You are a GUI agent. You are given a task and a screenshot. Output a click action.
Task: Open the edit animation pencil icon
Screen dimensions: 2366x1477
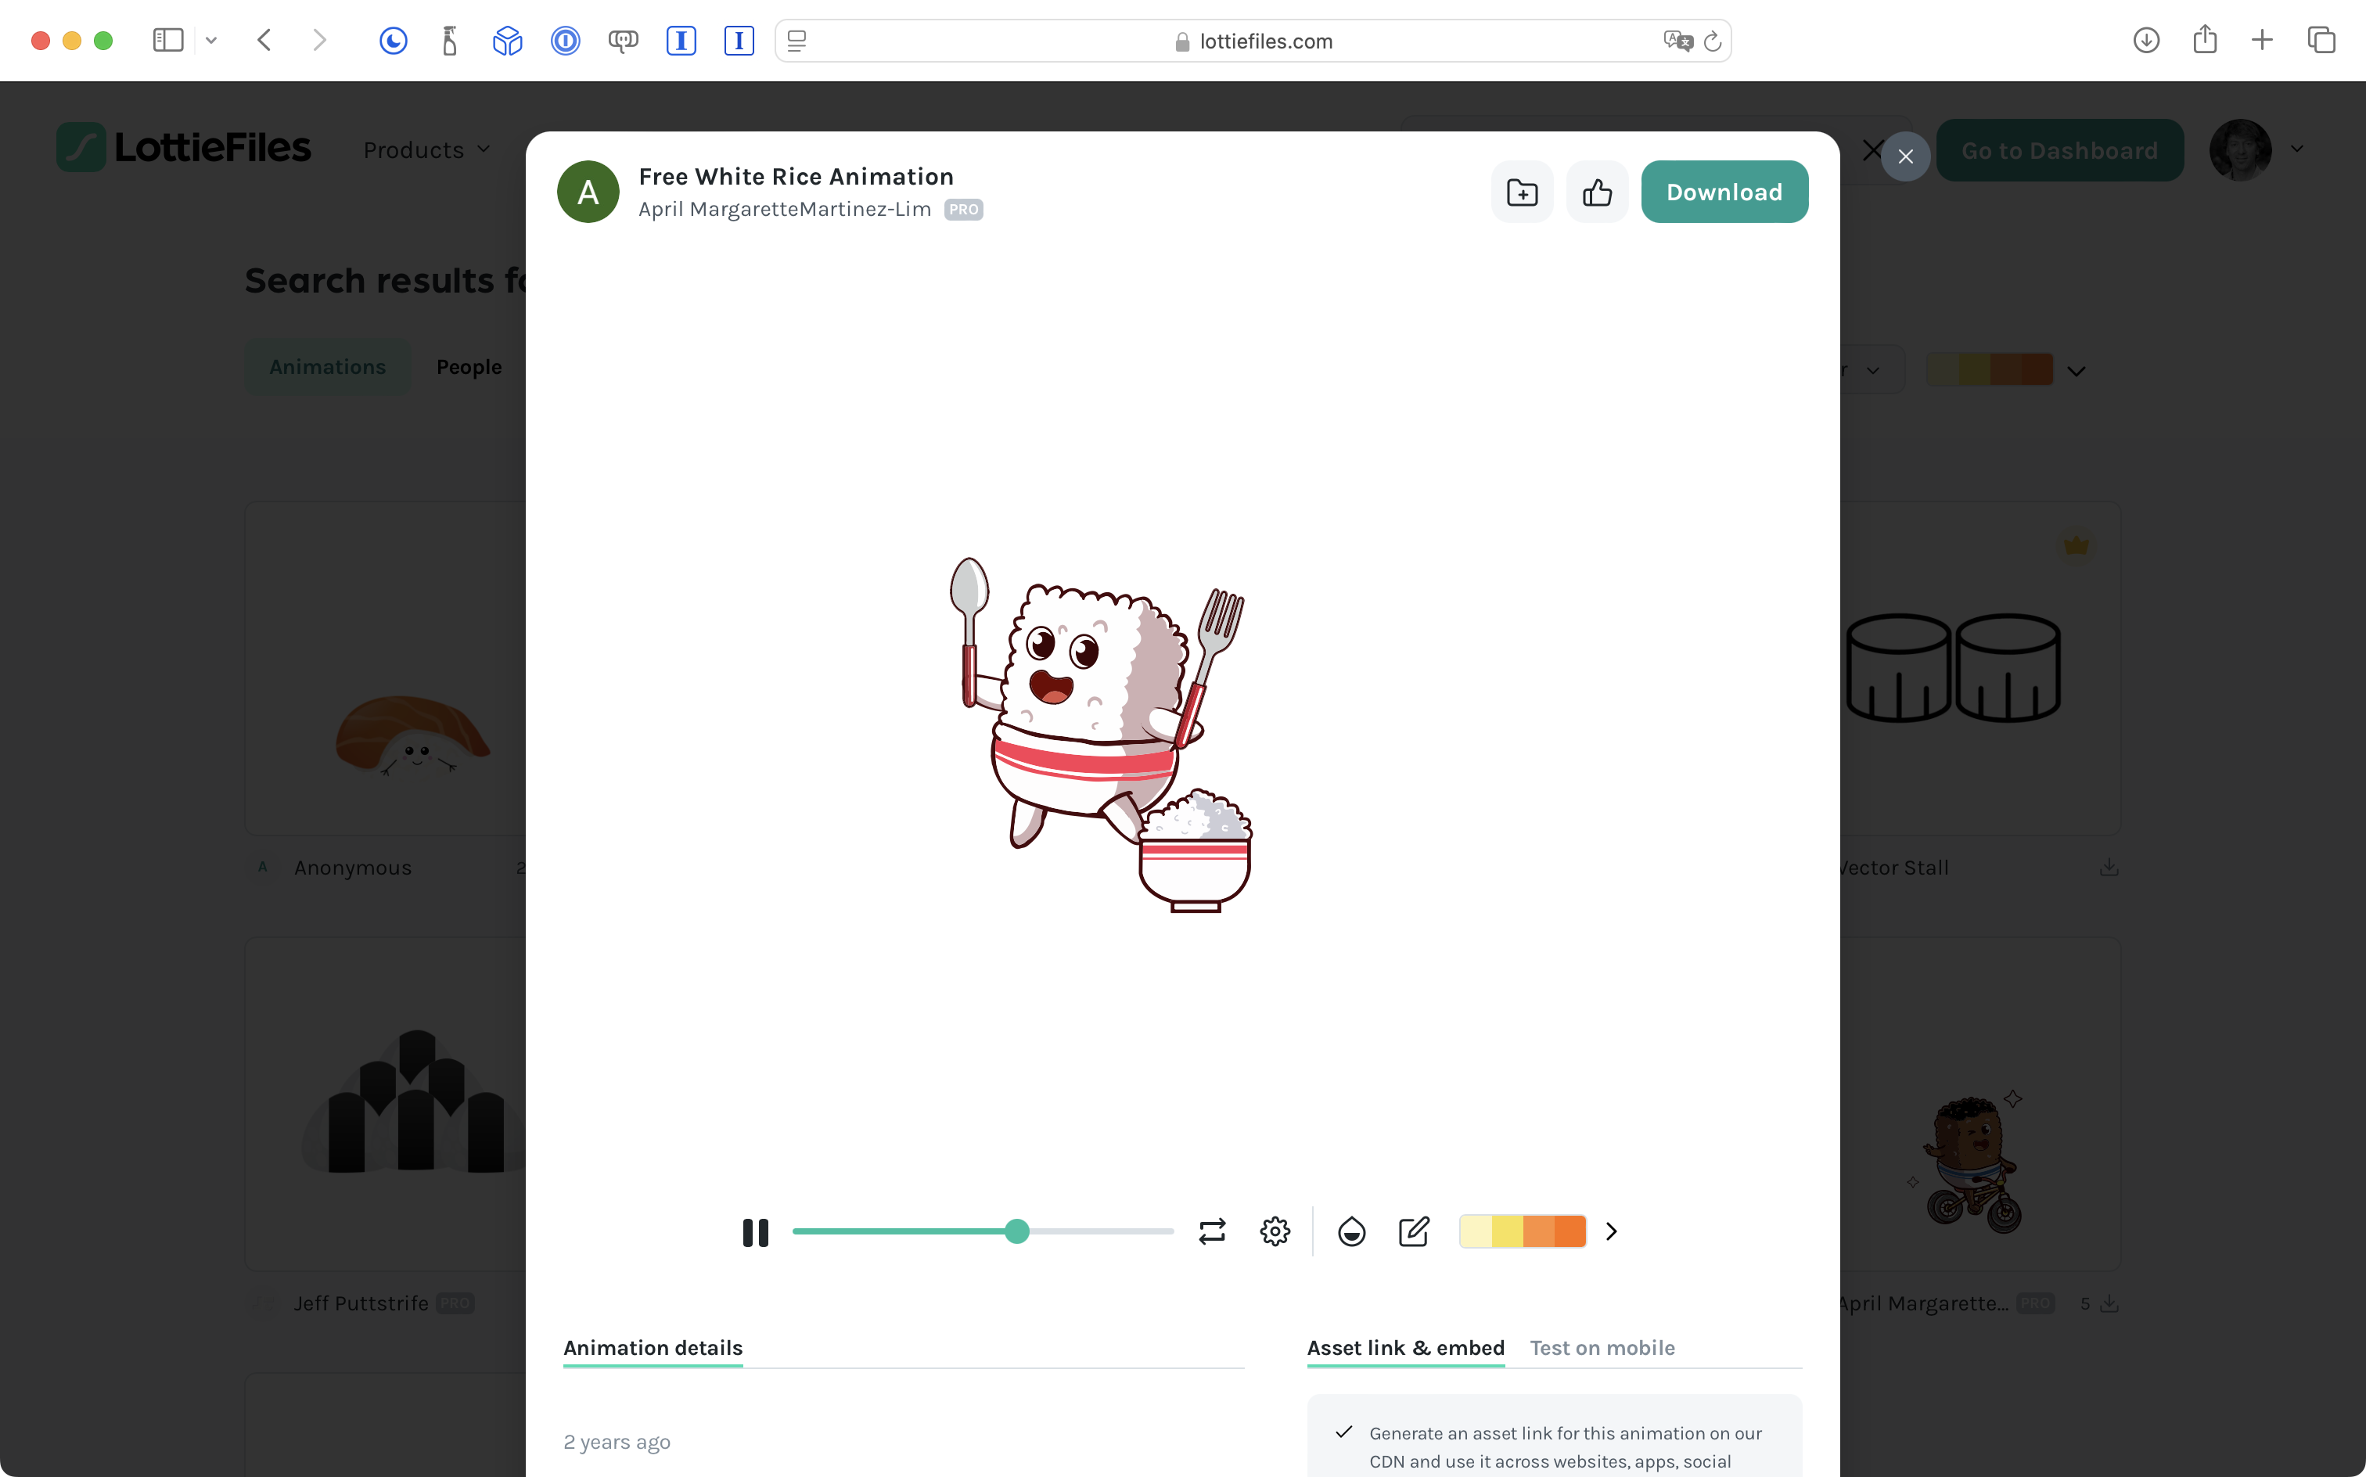1414,1232
